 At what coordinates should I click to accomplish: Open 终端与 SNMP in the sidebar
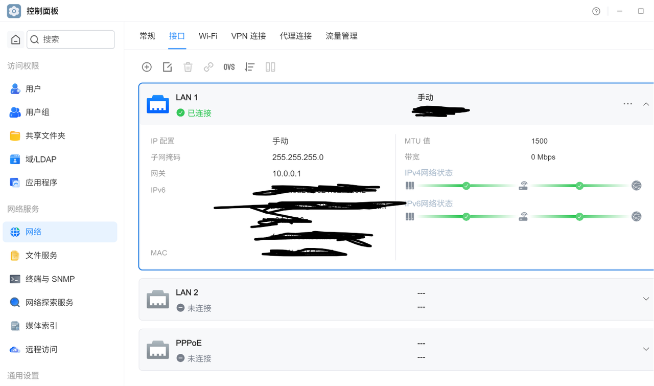(x=60, y=279)
